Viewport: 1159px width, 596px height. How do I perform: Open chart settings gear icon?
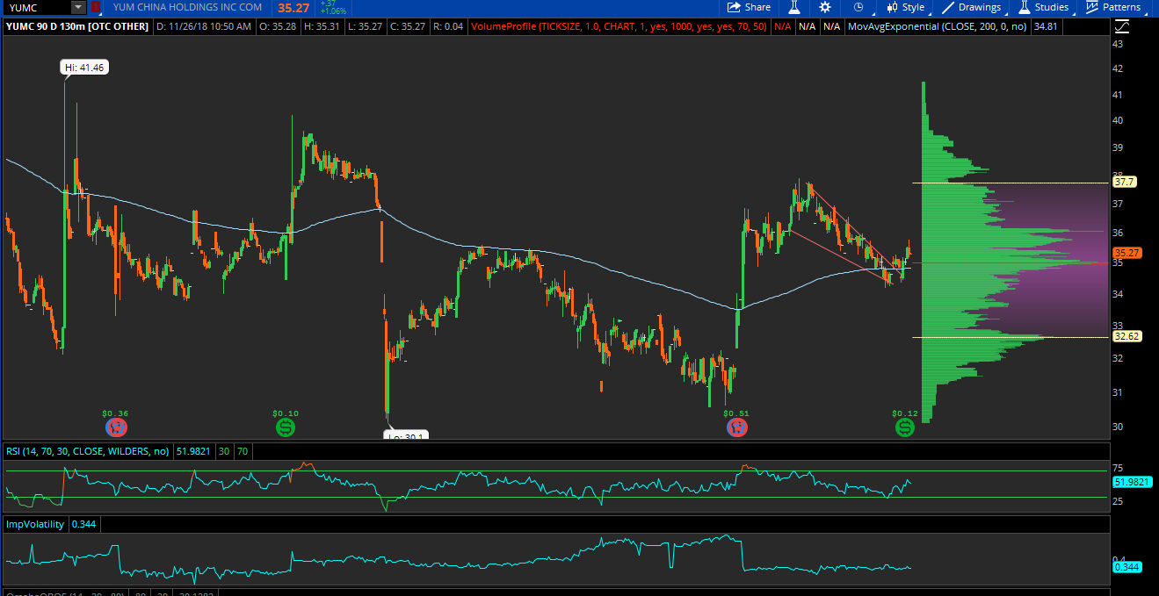824,7
